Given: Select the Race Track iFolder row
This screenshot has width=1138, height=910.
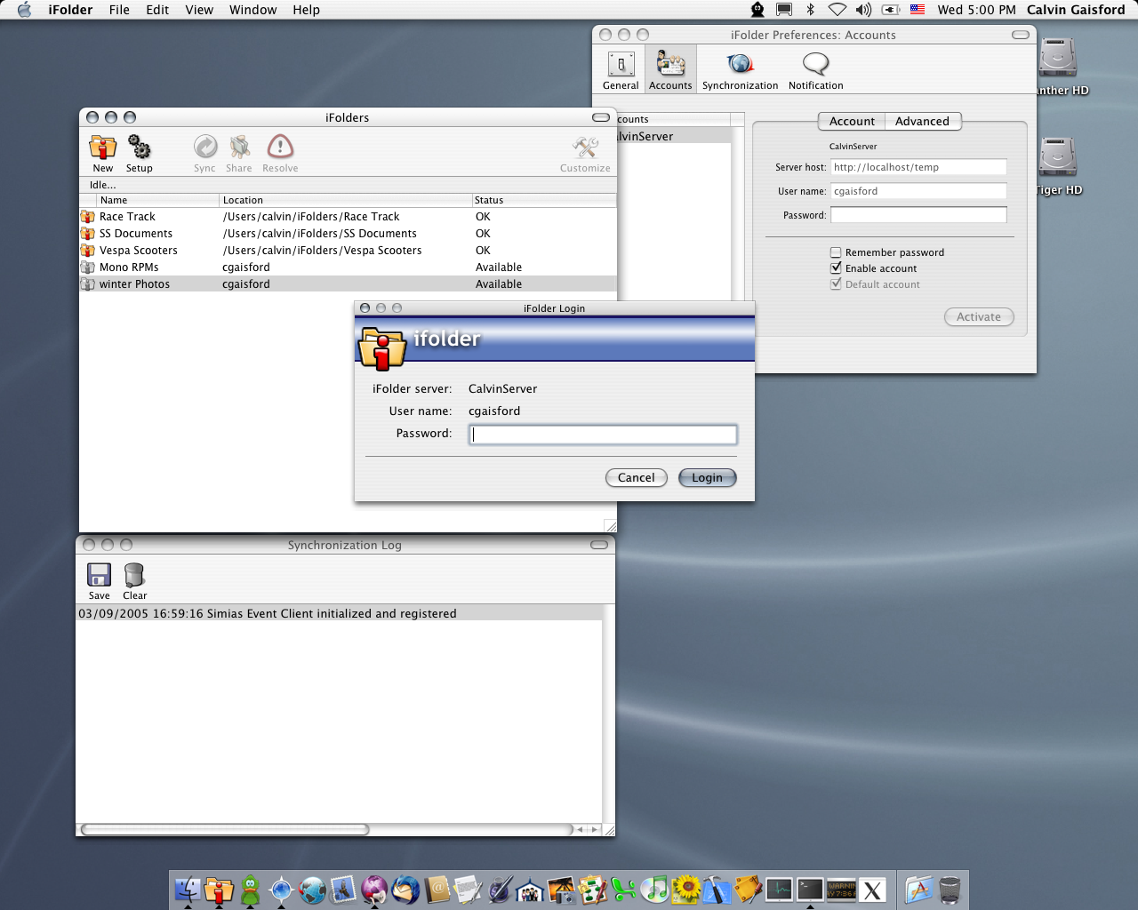Looking at the screenshot, I should 348,217.
